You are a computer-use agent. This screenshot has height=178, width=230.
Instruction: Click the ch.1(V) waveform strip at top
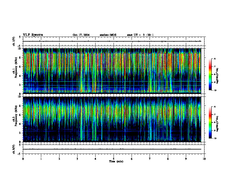tap(114, 41)
